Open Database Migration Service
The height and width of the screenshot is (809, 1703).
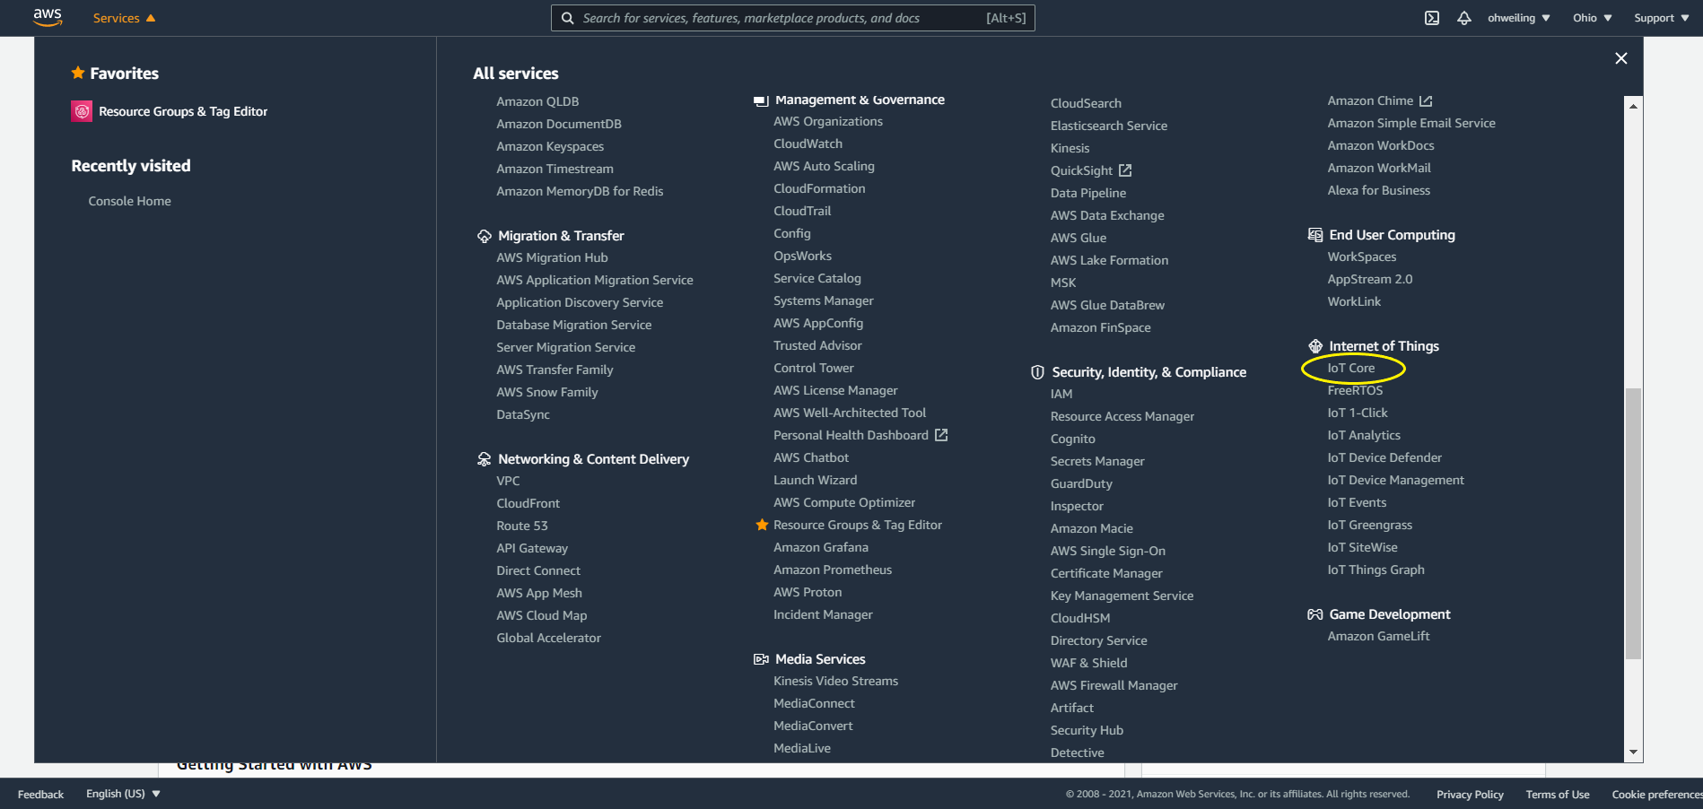click(x=574, y=325)
